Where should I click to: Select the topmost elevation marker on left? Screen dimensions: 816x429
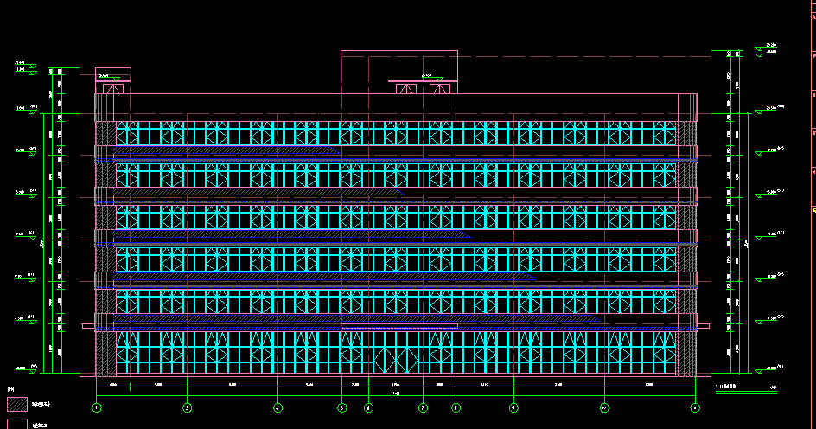coord(19,63)
